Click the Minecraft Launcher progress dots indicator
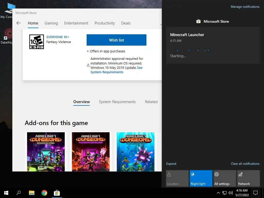This screenshot has height=198, width=264. coord(193,50)
